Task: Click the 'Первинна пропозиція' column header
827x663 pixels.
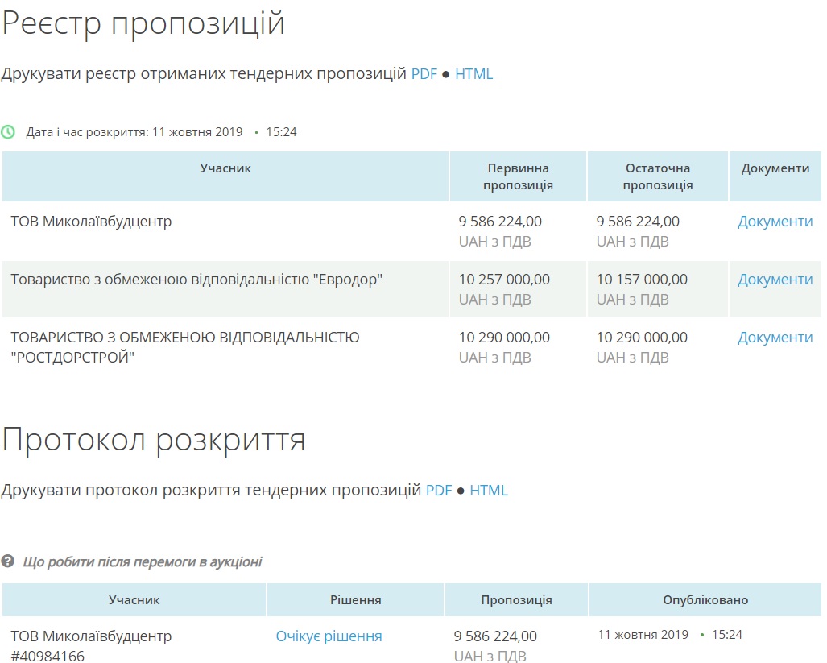Action: pyautogui.click(x=518, y=176)
